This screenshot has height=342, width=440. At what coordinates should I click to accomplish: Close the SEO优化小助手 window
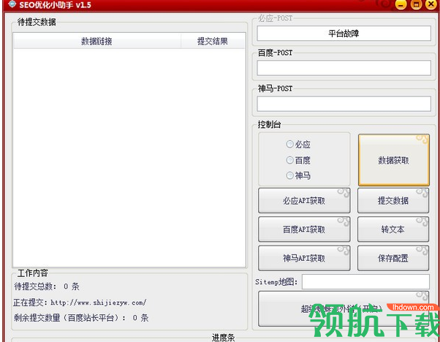(431, 4)
